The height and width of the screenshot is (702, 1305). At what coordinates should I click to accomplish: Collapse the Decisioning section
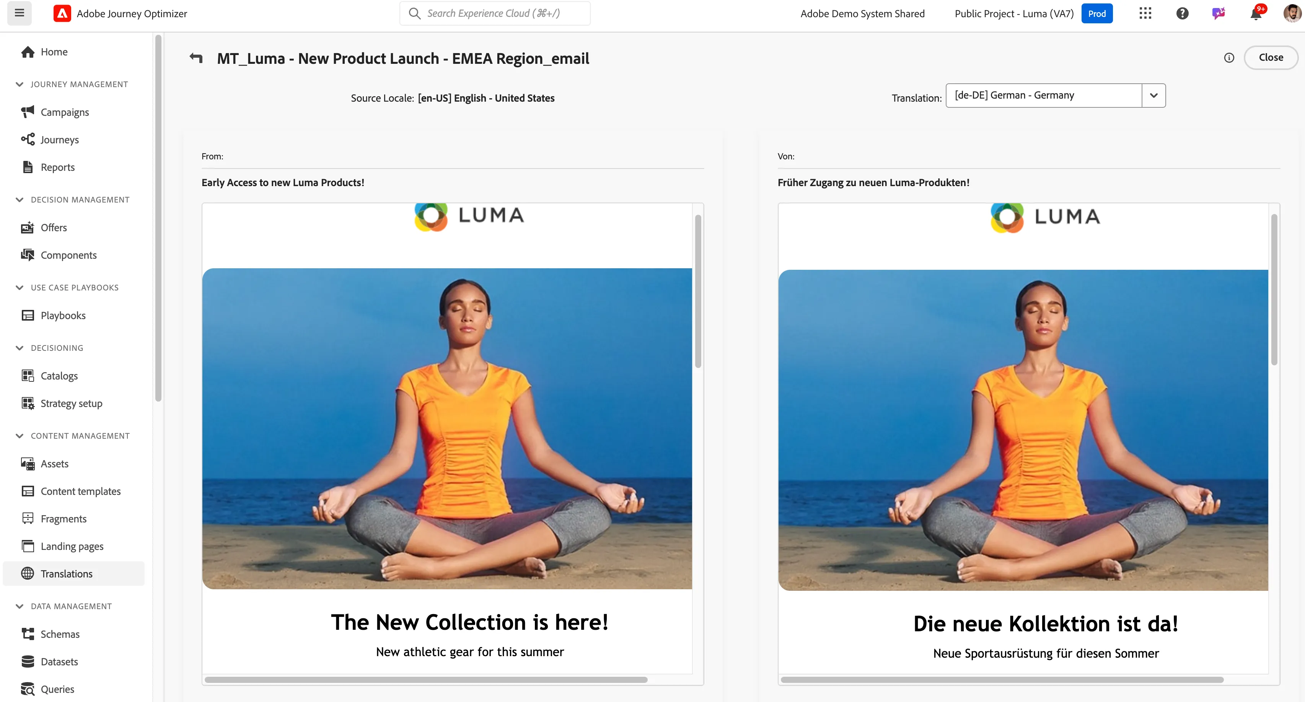click(20, 348)
